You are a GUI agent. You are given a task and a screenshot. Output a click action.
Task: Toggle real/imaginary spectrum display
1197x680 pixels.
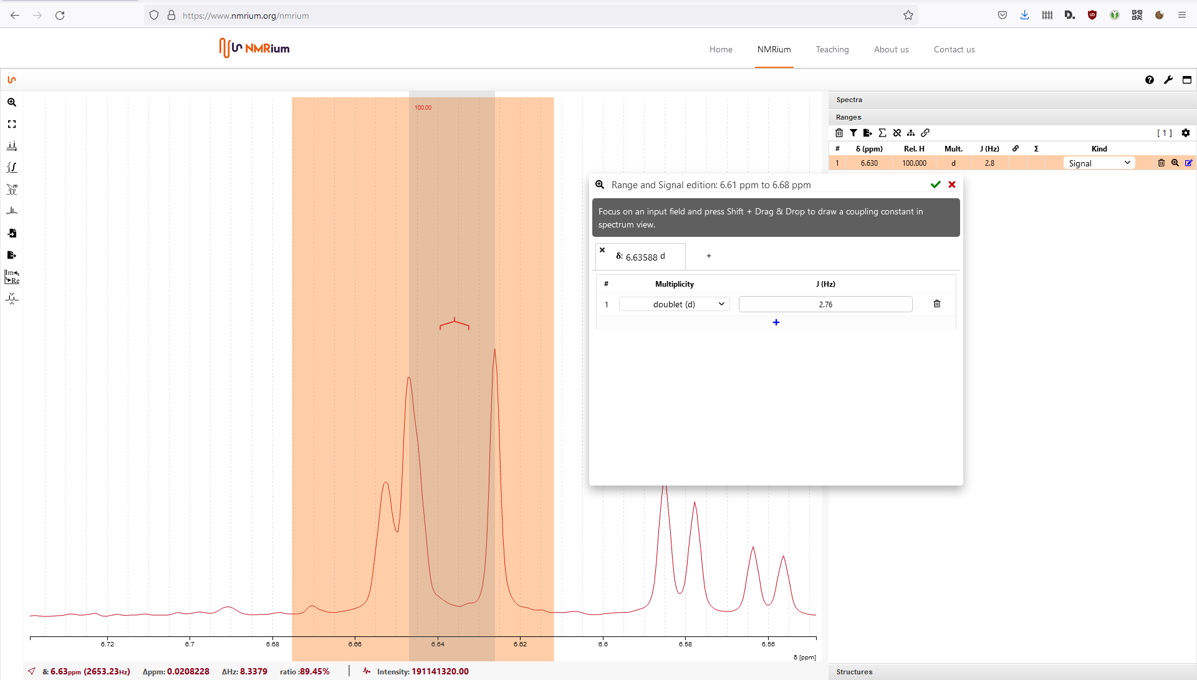point(12,277)
